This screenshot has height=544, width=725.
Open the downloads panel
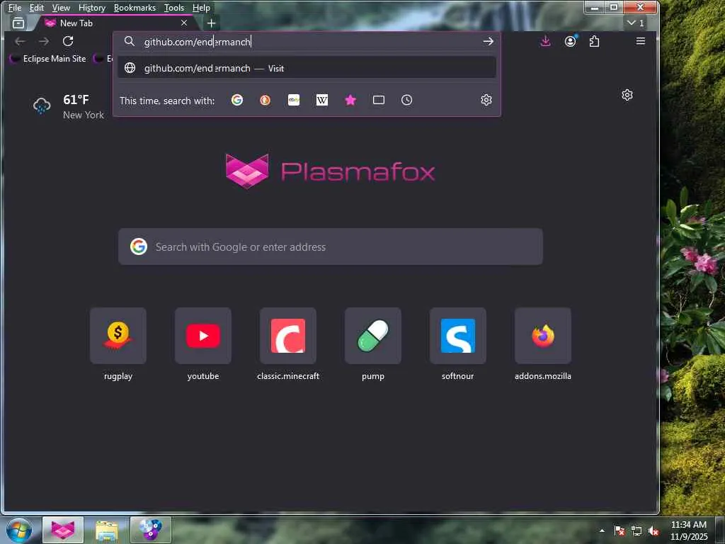pyautogui.click(x=546, y=41)
